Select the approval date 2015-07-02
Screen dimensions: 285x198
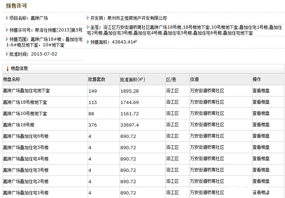point(44,54)
